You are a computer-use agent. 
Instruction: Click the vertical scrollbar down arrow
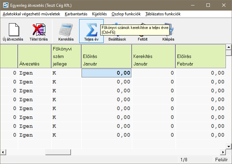pos(229,146)
